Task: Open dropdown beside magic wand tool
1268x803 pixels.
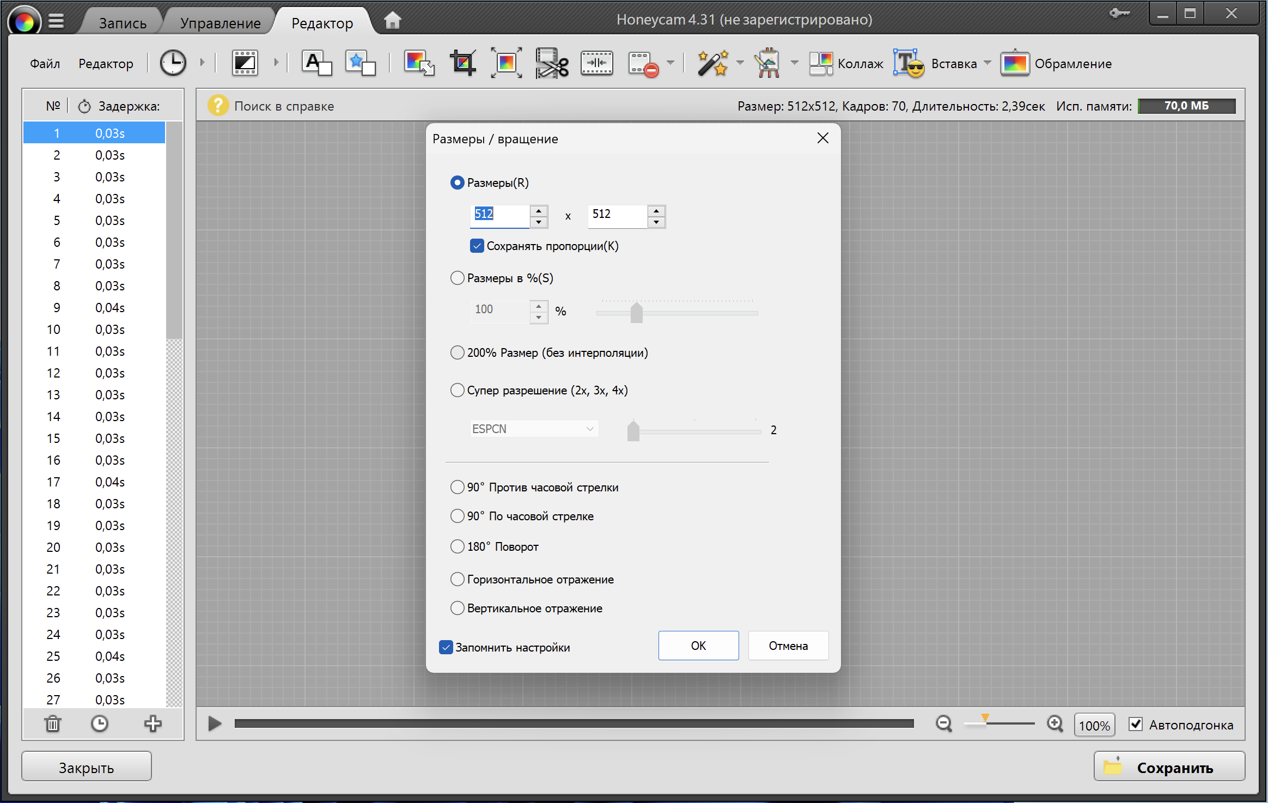Action: tap(740, 63)
